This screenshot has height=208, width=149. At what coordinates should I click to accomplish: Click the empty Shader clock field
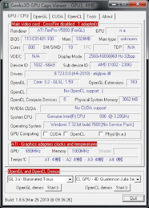point(126,152)
